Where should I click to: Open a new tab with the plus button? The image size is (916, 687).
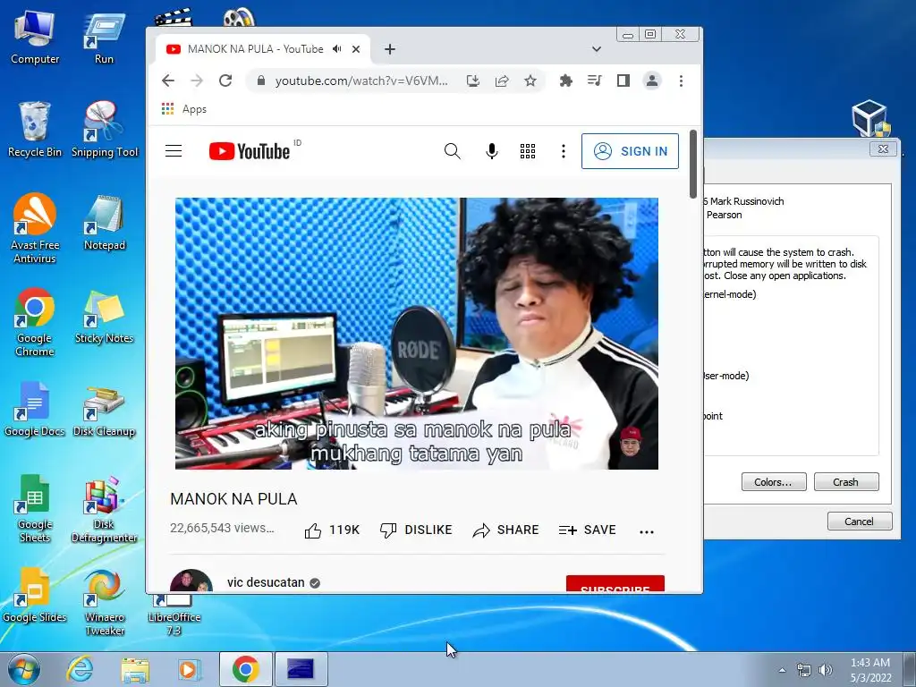coord(390,49)
